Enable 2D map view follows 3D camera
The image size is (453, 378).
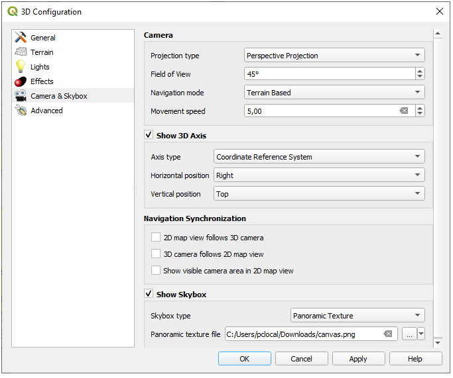coord(156,237)
